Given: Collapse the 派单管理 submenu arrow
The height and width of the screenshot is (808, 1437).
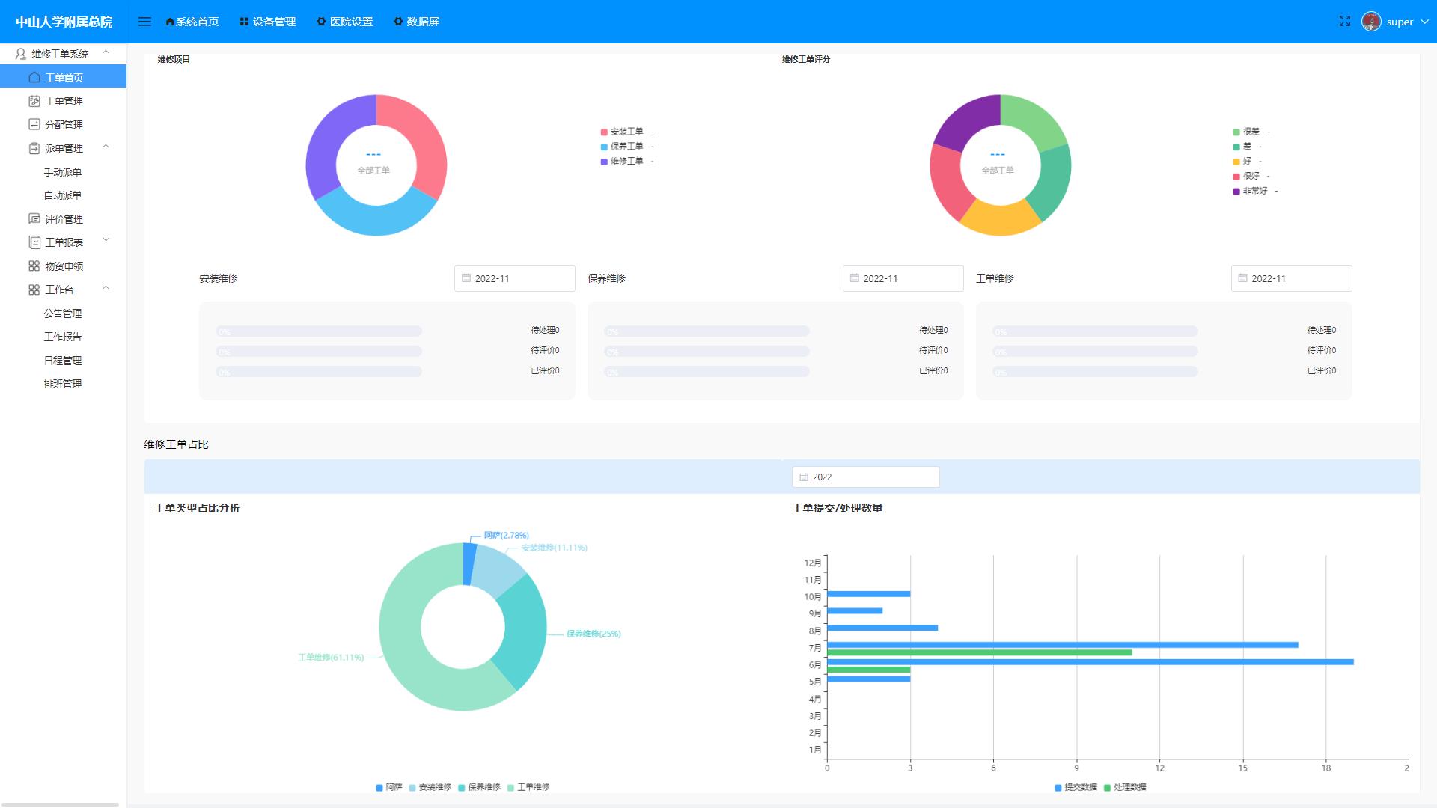Looking at the screenshot, I should click(106, 147).
